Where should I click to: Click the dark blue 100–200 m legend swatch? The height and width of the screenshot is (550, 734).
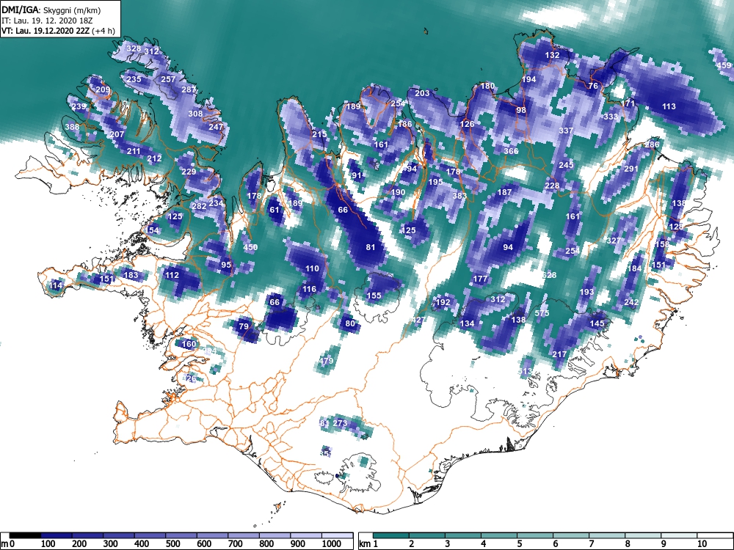click(x=57, y=535)
